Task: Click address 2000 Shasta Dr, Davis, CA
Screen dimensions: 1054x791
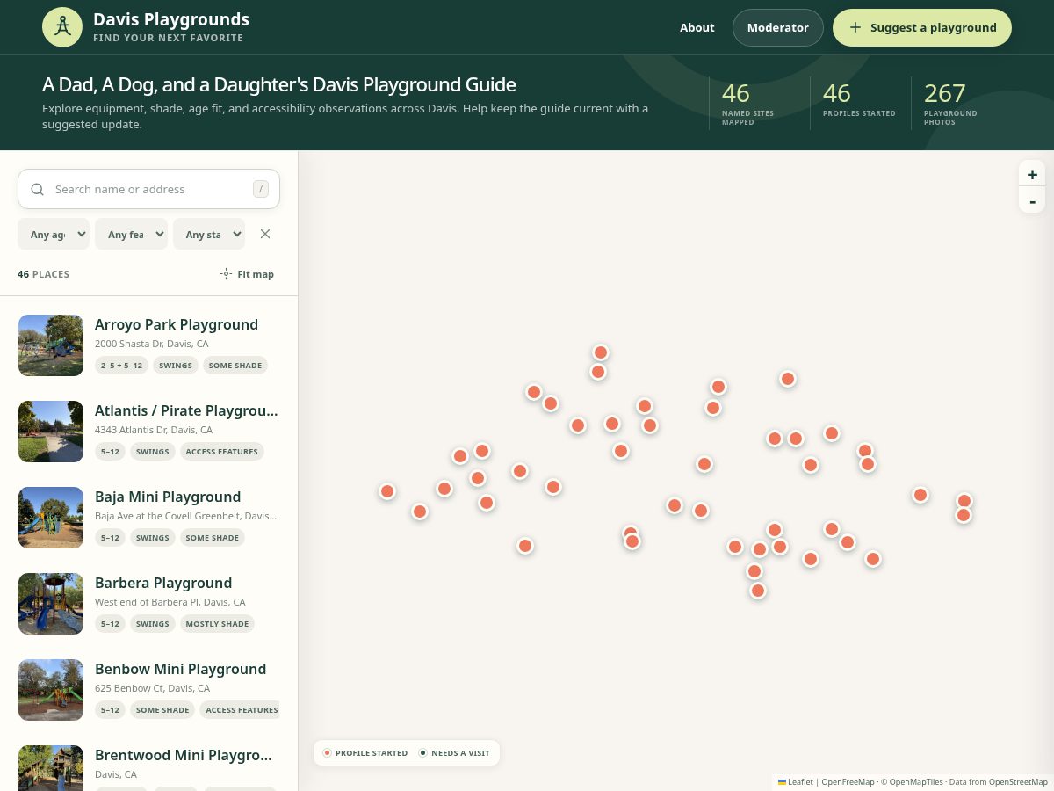Action: click(151, 344)
